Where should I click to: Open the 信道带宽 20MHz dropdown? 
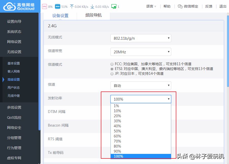[141, 52]
